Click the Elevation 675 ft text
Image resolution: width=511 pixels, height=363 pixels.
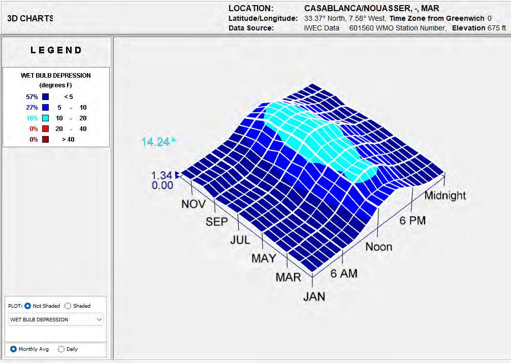pos(478,28)
